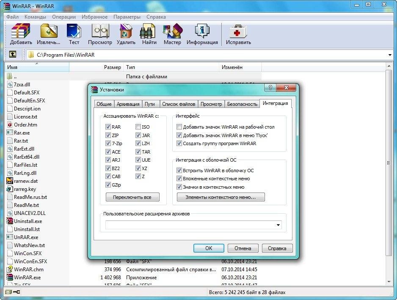Click the drive icon in status bar
Screen dimensions: 397x300
[8, 292]
